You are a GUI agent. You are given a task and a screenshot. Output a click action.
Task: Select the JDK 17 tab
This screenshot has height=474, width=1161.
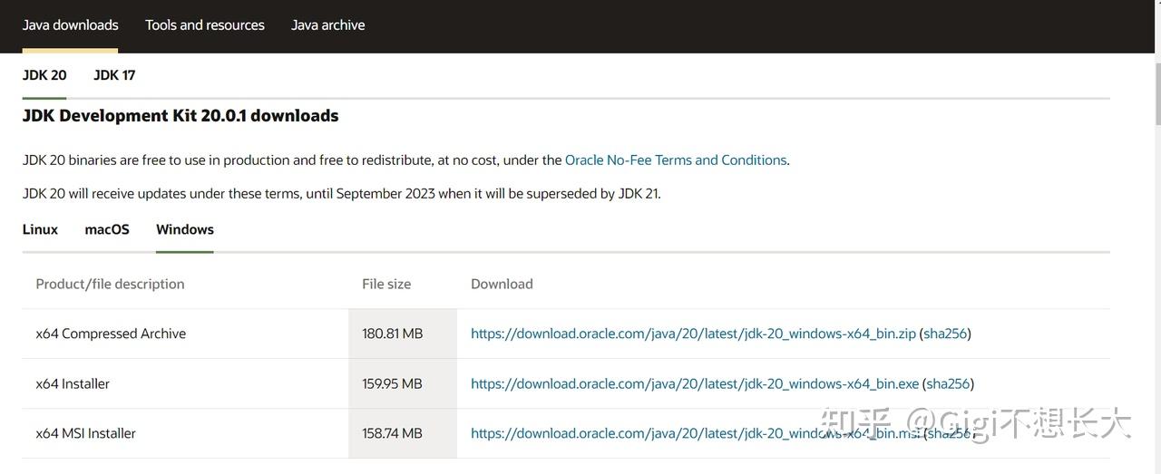coord(114,75)
